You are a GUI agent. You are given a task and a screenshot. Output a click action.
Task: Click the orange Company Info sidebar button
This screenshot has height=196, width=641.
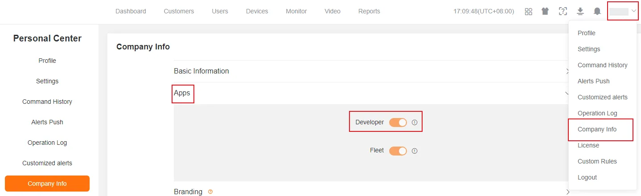(47, 184)
